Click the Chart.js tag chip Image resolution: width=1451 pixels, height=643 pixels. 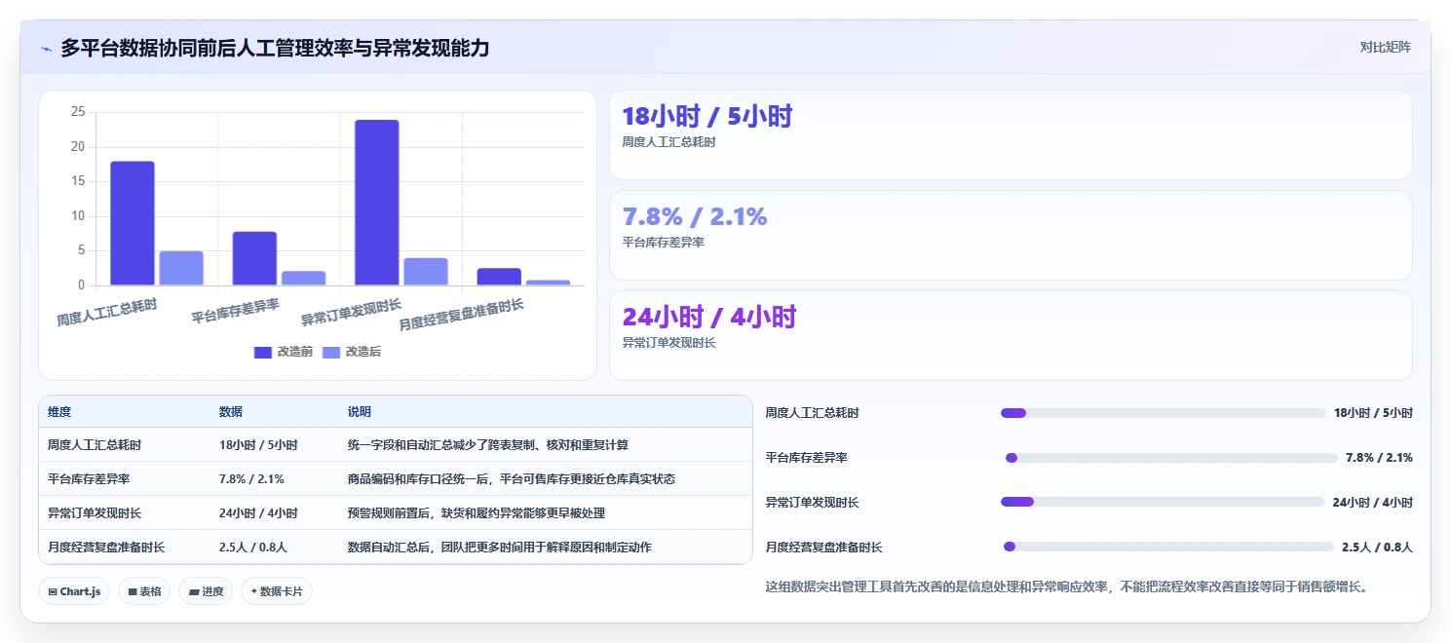(x=74, y=591)
